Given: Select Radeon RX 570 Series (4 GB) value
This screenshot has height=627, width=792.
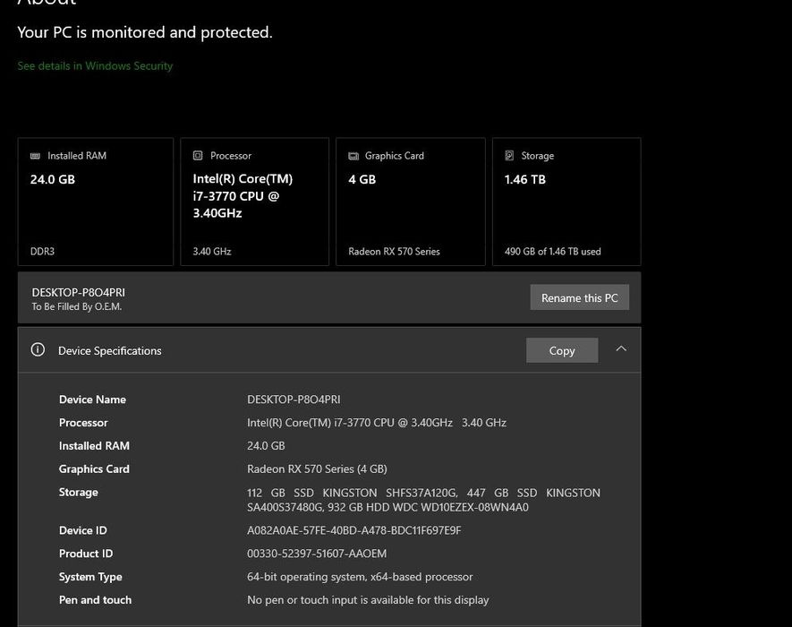Looking at the screenshot, I should [x=317, y=469].
